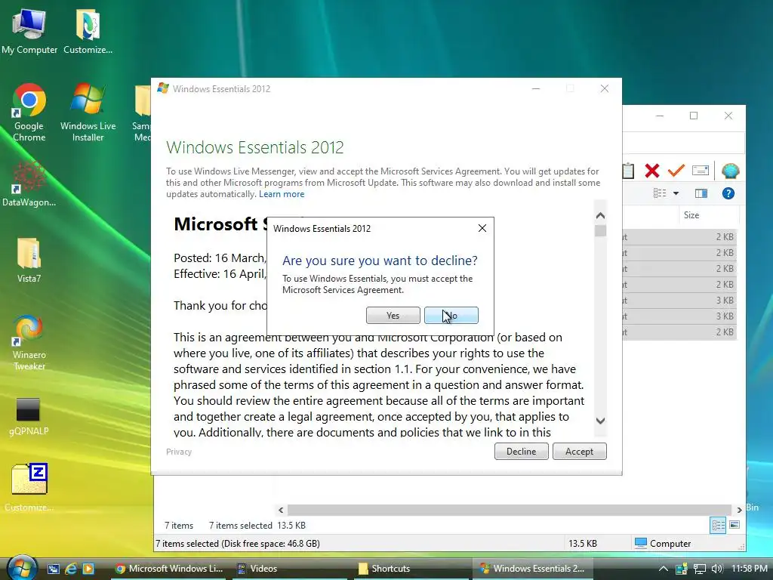
Task: Click the clipboard paste icon in Explorer toolbar
Action: tap(628, 171)
